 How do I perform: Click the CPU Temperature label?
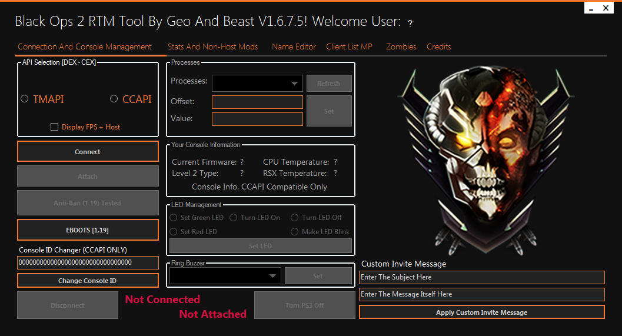[296, 162]
